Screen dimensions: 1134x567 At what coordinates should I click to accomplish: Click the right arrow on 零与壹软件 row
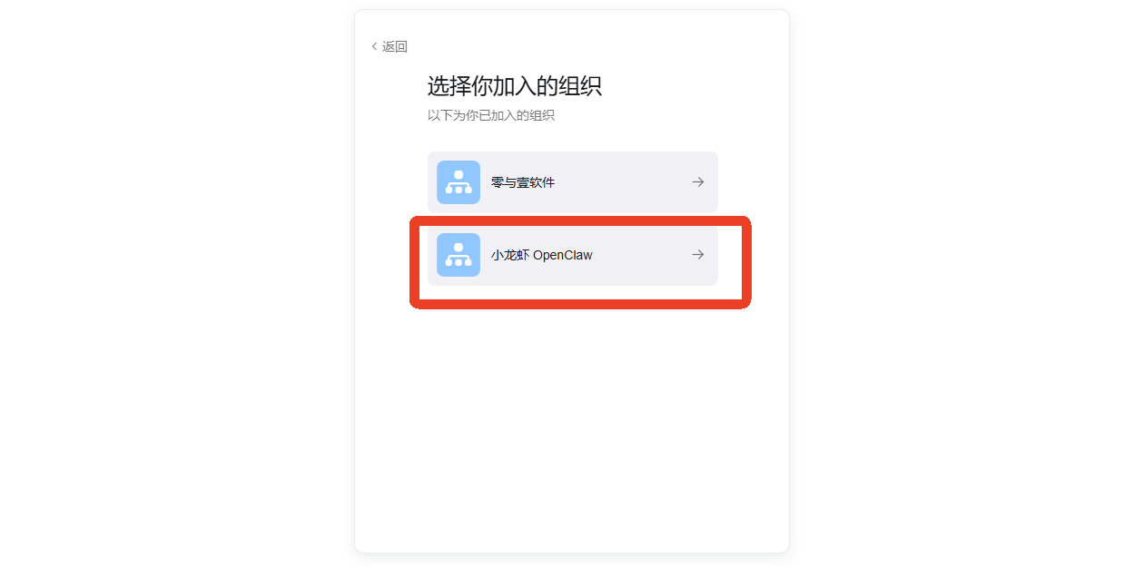point(698,182)
